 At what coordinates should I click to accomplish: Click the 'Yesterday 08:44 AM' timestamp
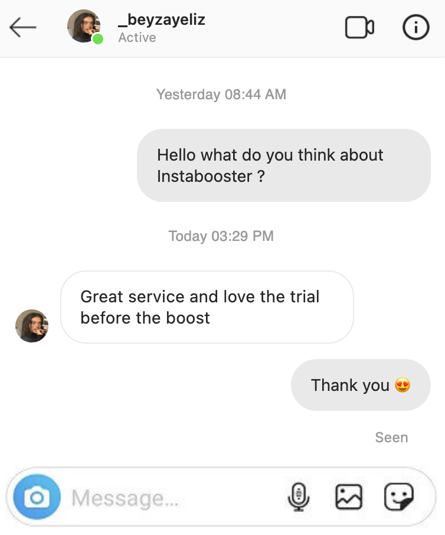(x=221, y=94)
